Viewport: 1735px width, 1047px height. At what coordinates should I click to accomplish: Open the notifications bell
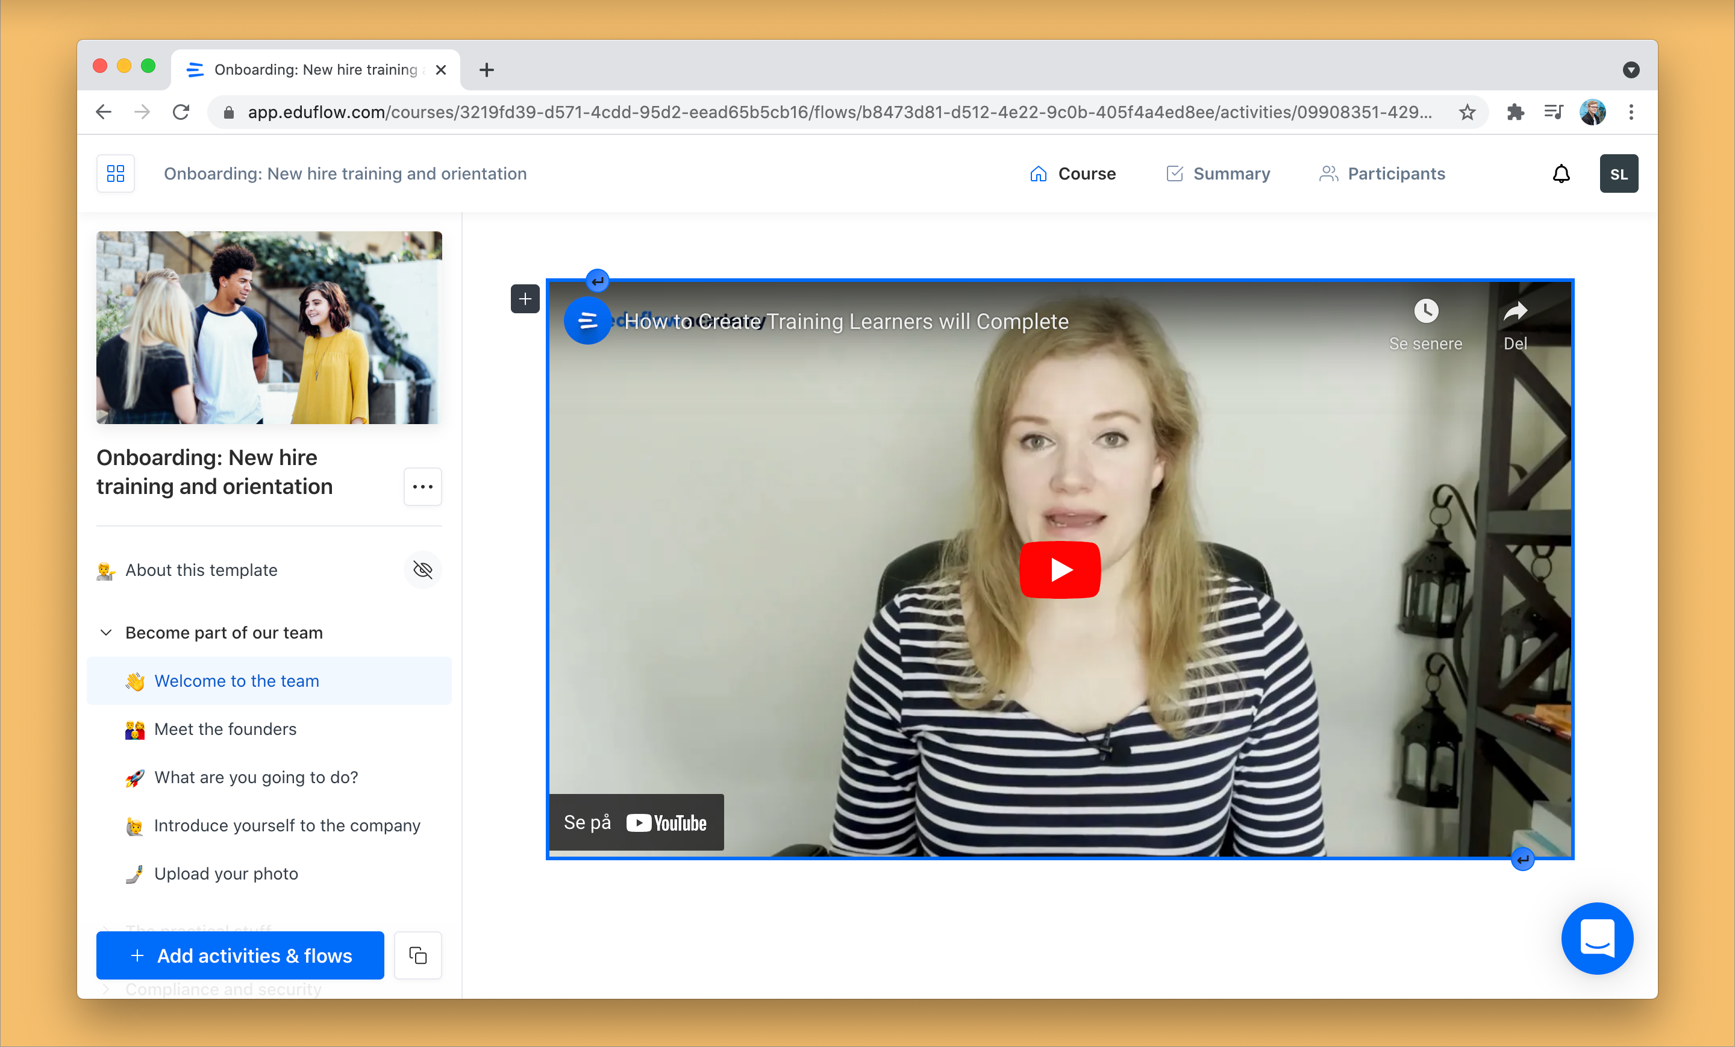click(x=1561, y=174)
